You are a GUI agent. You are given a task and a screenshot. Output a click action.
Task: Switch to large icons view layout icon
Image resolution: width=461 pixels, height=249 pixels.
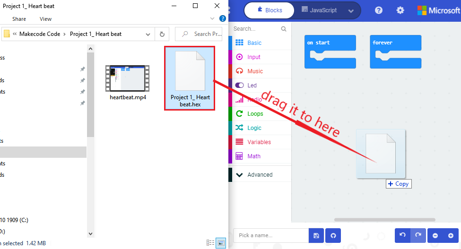click(221, 243)
